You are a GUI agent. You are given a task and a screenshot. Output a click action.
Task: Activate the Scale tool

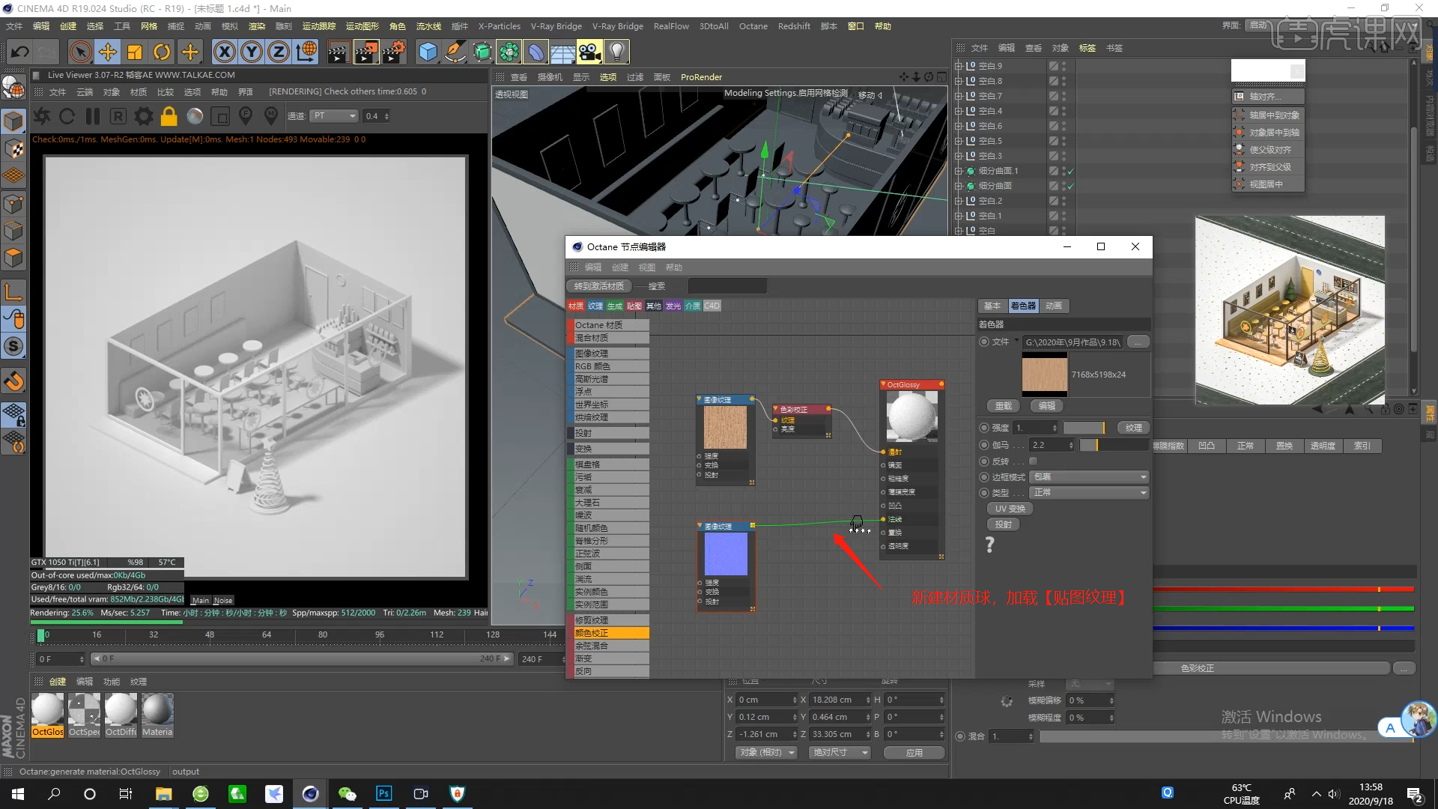coord(135,52)
